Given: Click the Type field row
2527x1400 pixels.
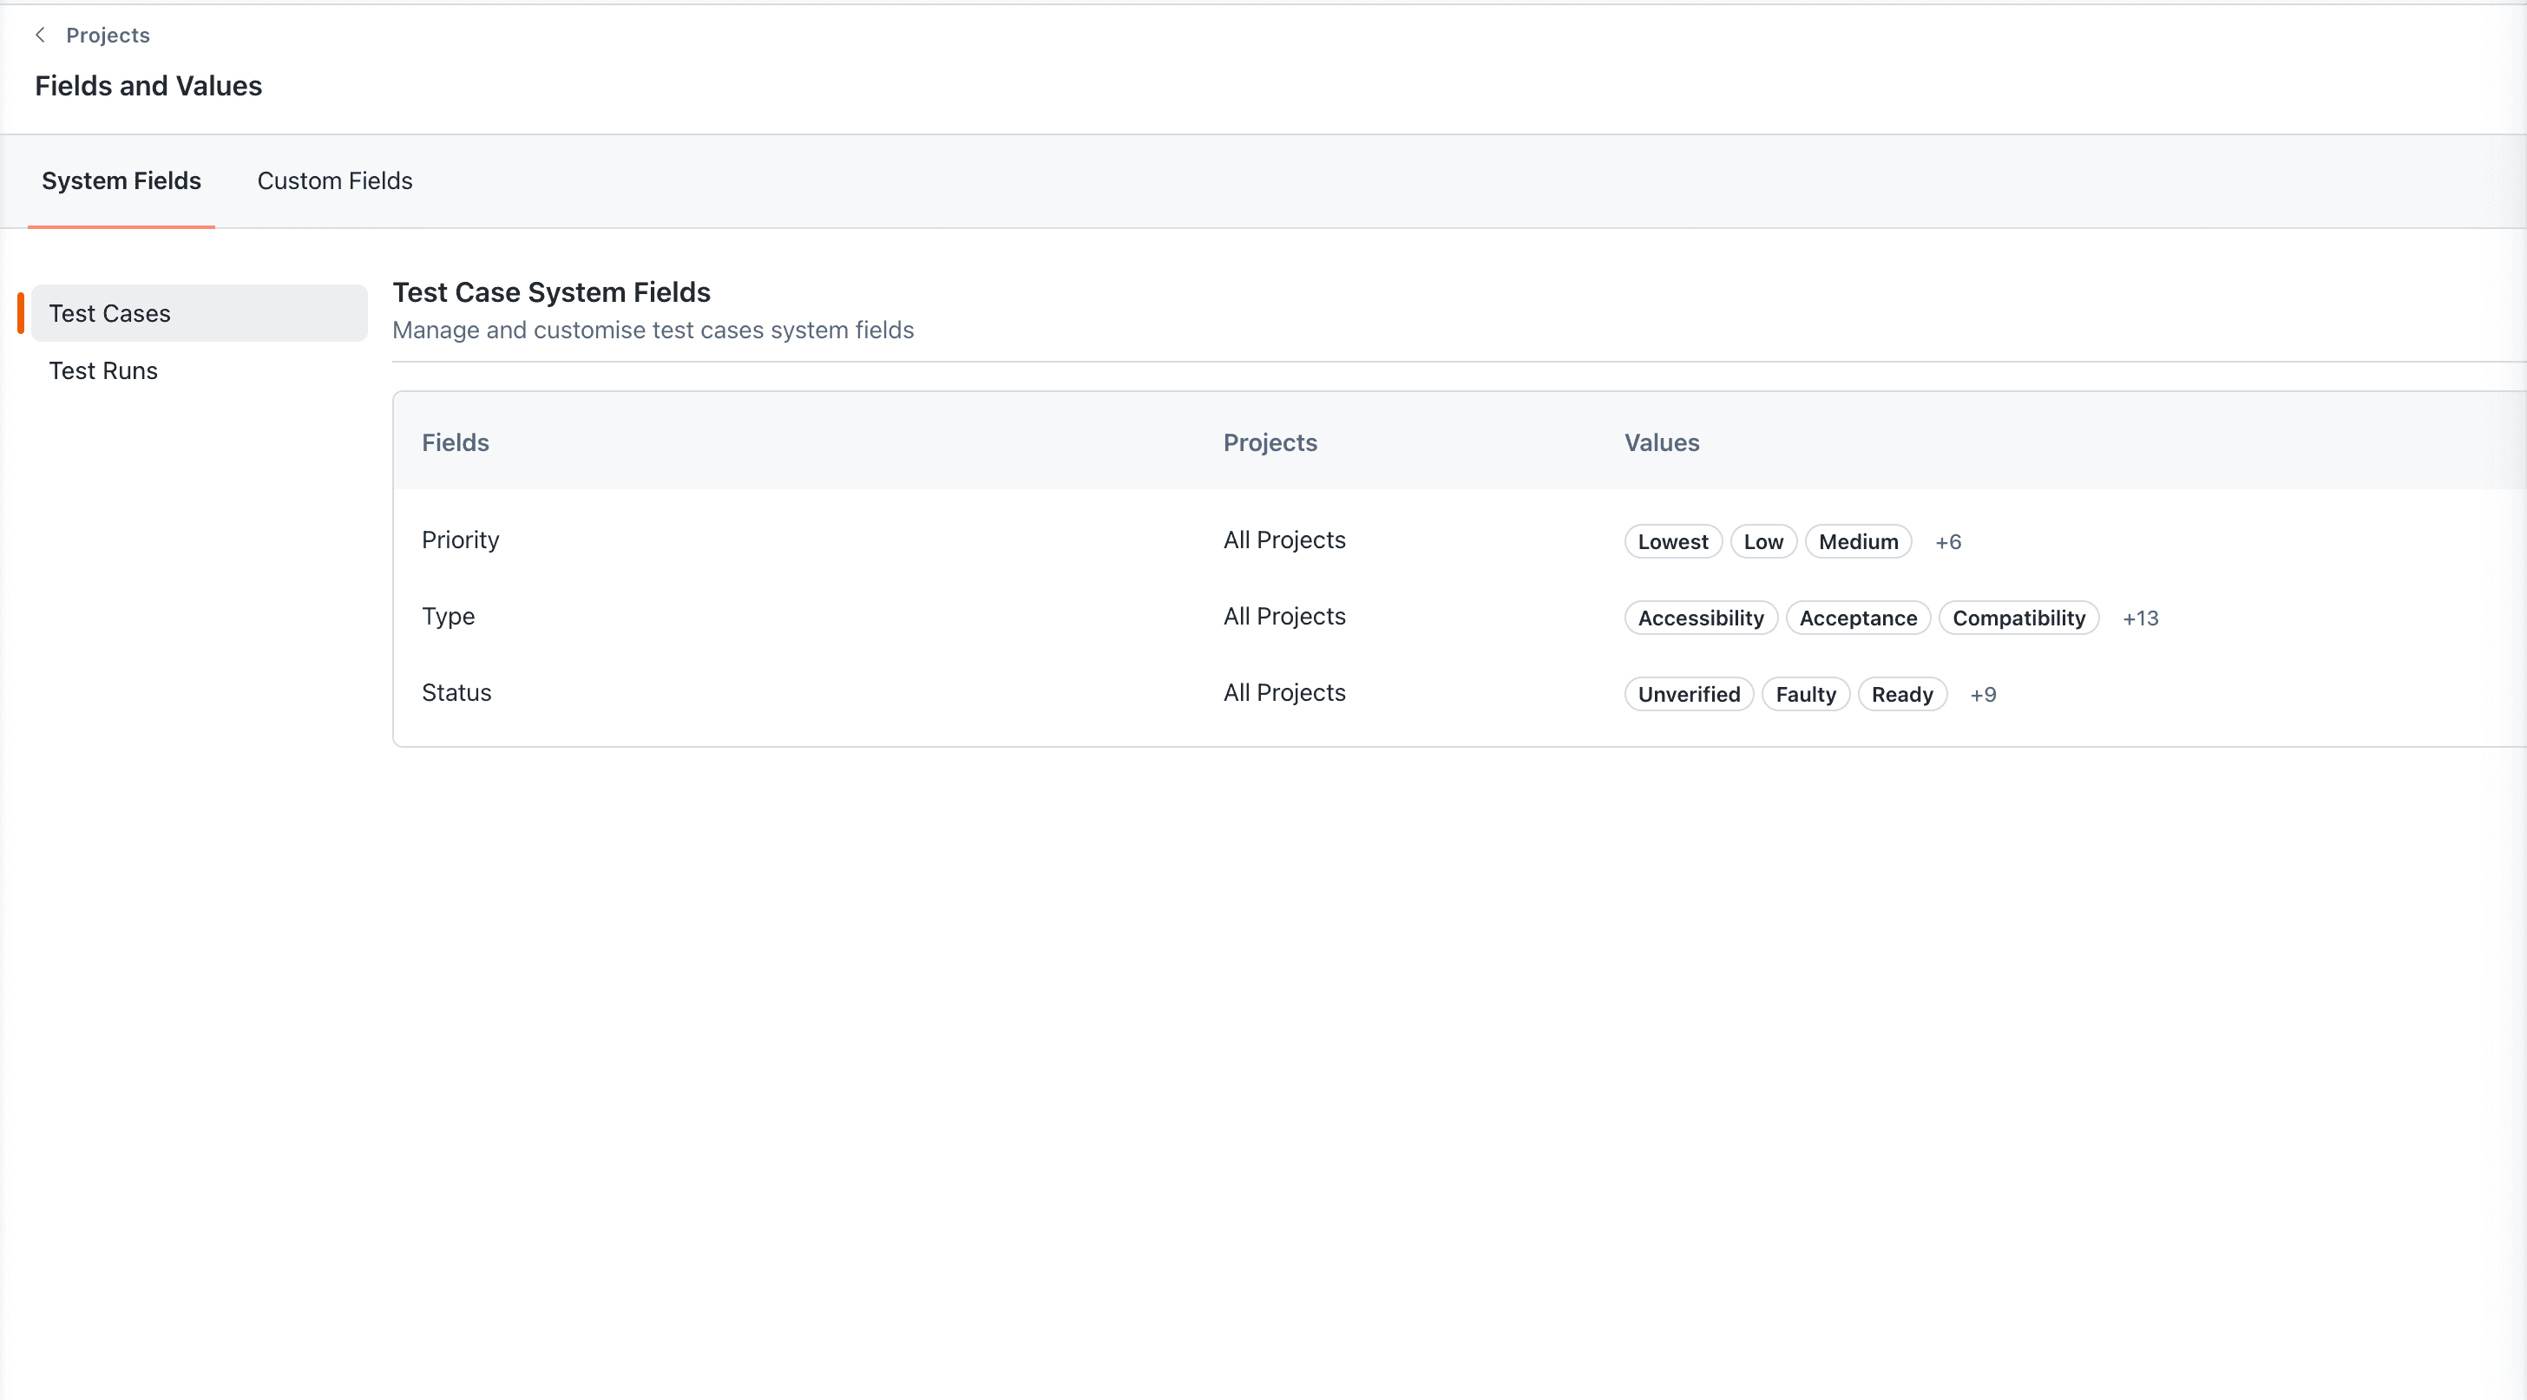Looking at the screenshot, I should point(447,617).
